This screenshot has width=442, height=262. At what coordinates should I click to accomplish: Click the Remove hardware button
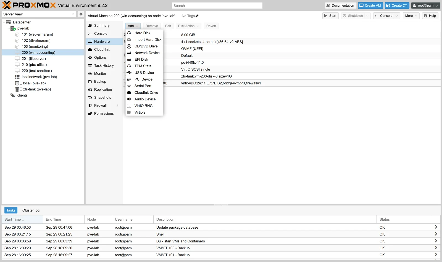click(152, 26)
